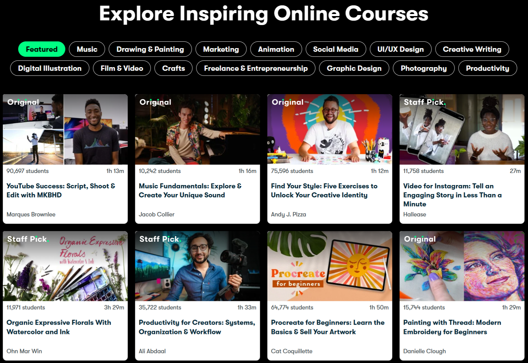Open teacher Jacob Collier's name
This screenshot has height=363, width=528.
point(157,214)
